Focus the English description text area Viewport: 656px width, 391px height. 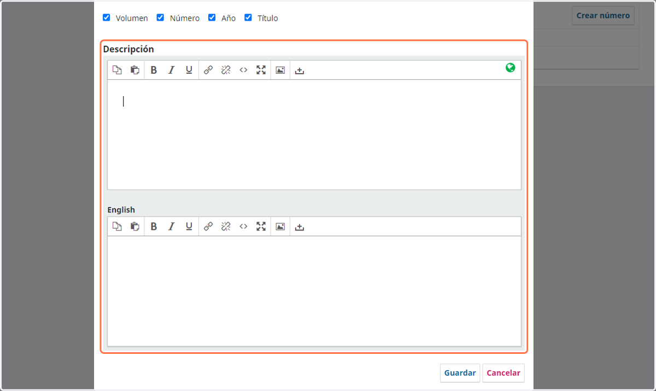click(314, 291)
